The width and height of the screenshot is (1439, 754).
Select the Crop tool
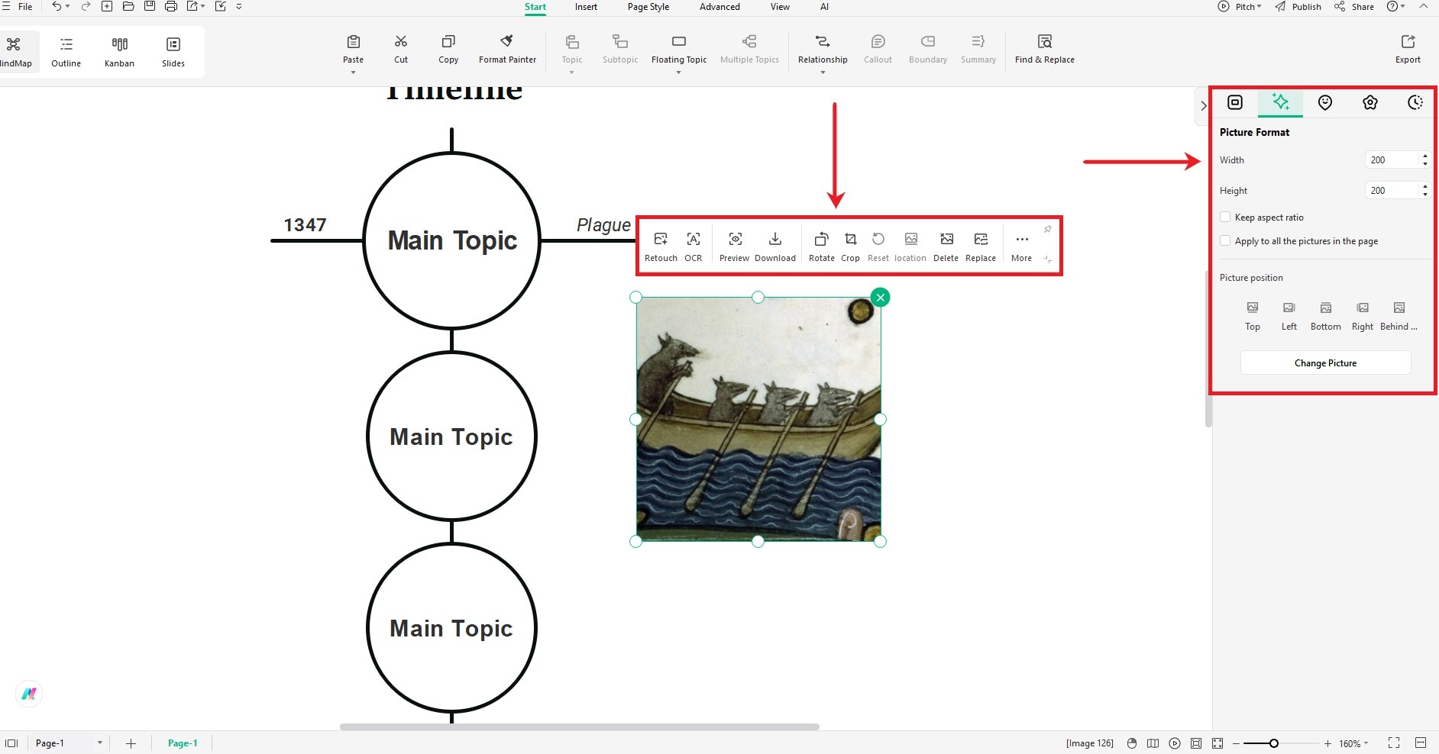(x=850, y=246)
